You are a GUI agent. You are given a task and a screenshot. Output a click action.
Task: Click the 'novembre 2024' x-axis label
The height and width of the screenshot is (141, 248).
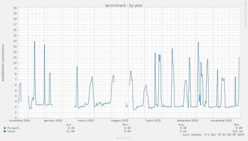click(x=19, y=121)
